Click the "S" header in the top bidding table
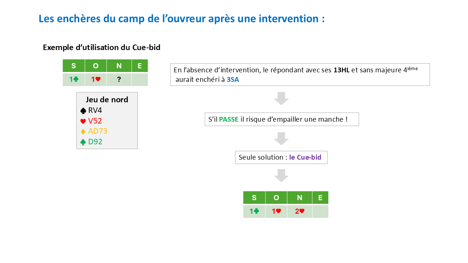Image resolution: width=468 pixels, height=263 pixels. [73, 66]
